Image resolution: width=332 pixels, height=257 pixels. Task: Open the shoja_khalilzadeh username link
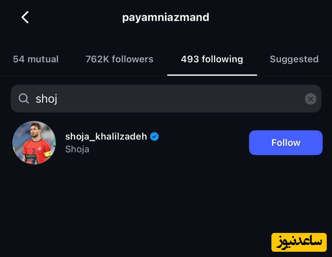coord(106,136)
